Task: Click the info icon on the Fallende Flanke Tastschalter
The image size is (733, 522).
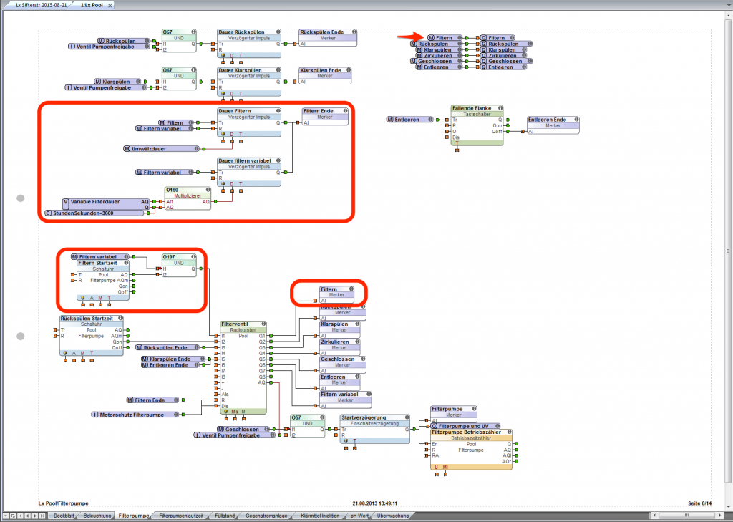Action: 500,108
